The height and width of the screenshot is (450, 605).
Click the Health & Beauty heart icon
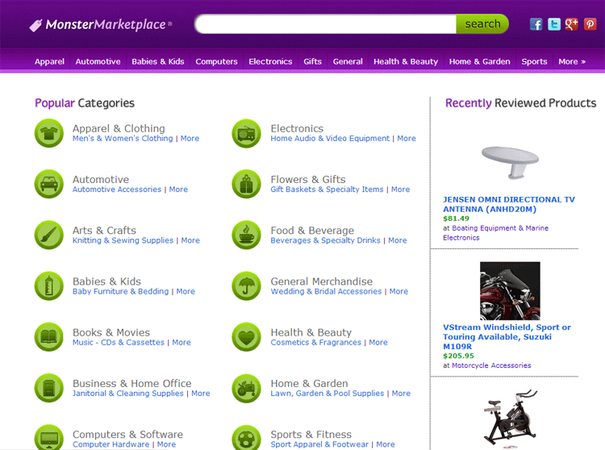tap(247, 337)
